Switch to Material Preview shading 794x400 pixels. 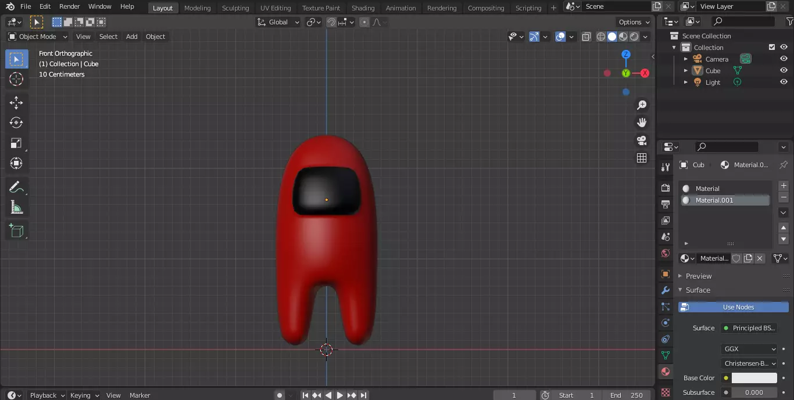tap(623, 37)
